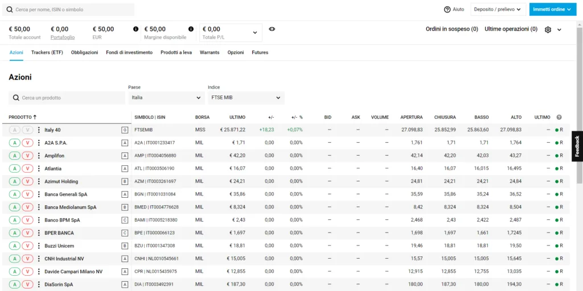Screen dimensions: 583x291
Task: Open the Banca Generali SpA product name
Action: (66, 194)
